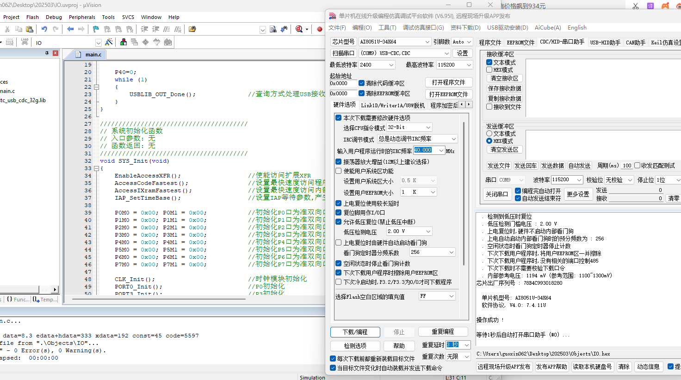The height and width of the screenshot is (380, 681).
Task: Comment out selection with the comment icon
Action: click(x=167, y=29)
